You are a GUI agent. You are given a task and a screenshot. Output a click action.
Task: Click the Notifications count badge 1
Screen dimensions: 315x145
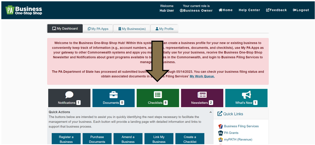click(78, 103)
